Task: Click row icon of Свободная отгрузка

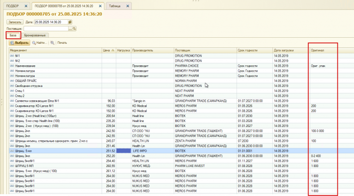Action: pos(12,86)
